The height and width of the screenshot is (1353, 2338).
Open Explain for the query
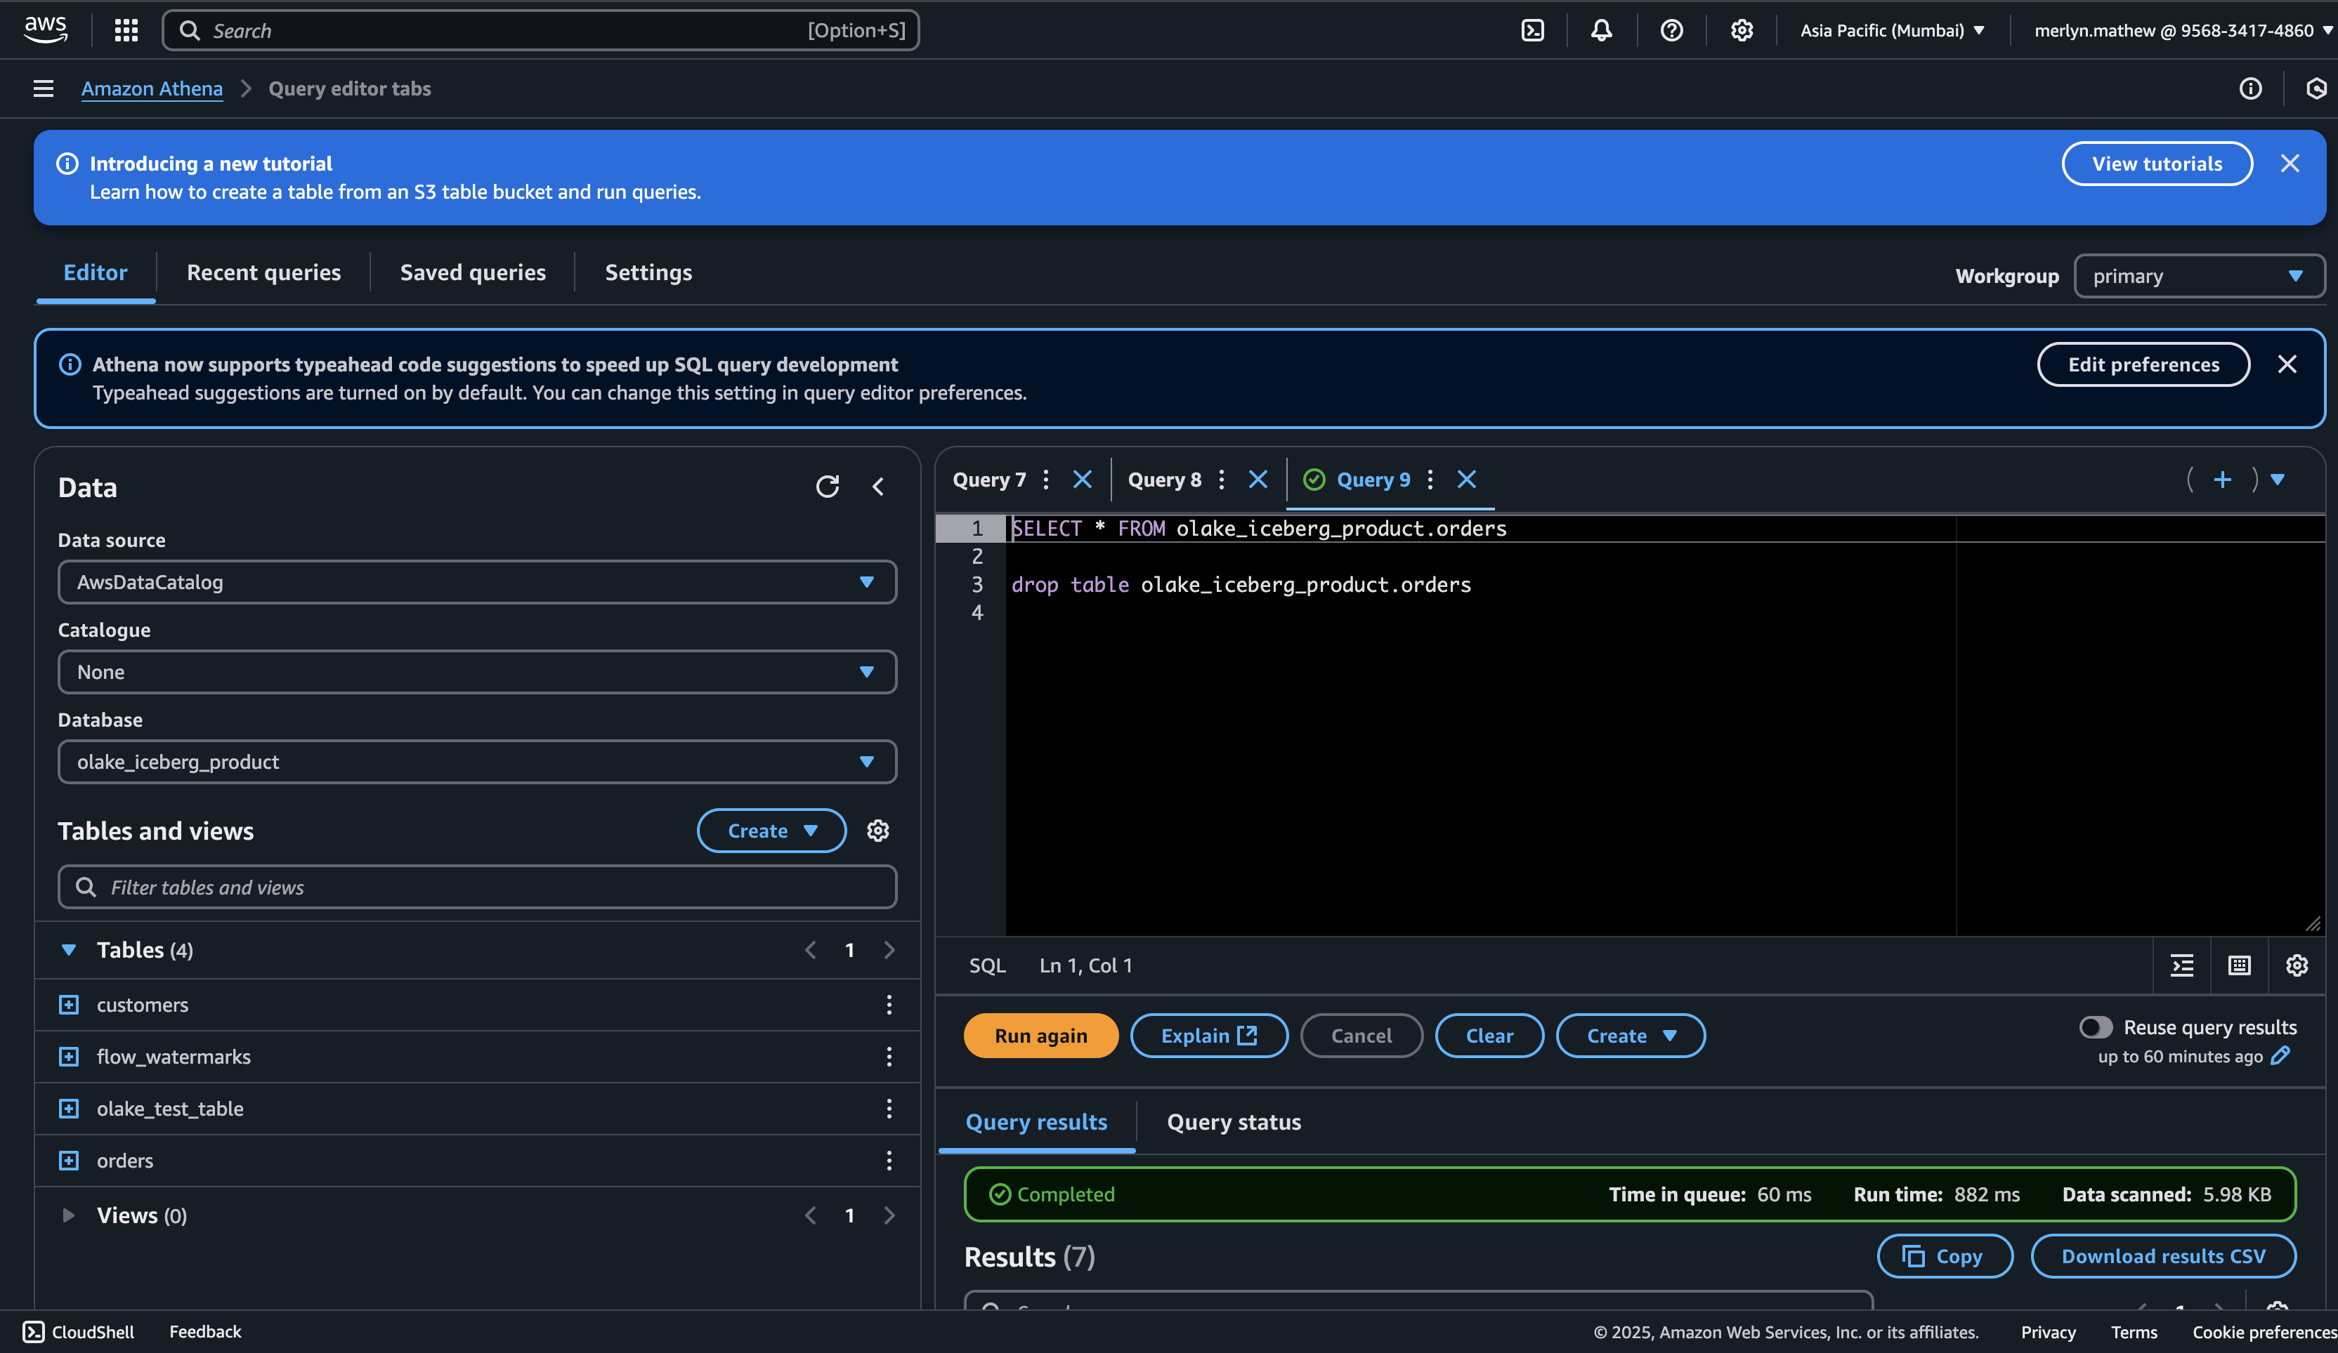coord(1209,1036)
